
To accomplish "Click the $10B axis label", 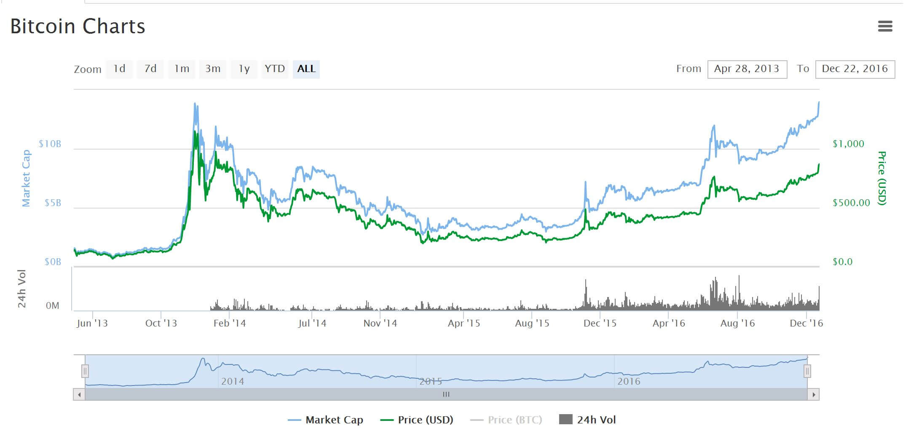I will (50, 144).
